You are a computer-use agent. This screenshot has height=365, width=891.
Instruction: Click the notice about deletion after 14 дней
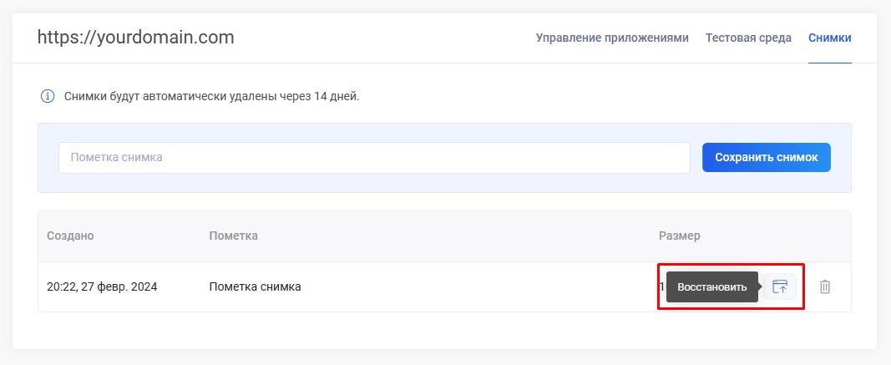[211, 96]
